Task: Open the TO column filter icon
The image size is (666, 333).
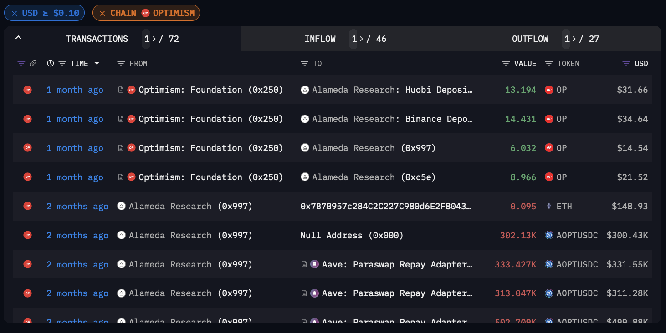Action: 305,64
